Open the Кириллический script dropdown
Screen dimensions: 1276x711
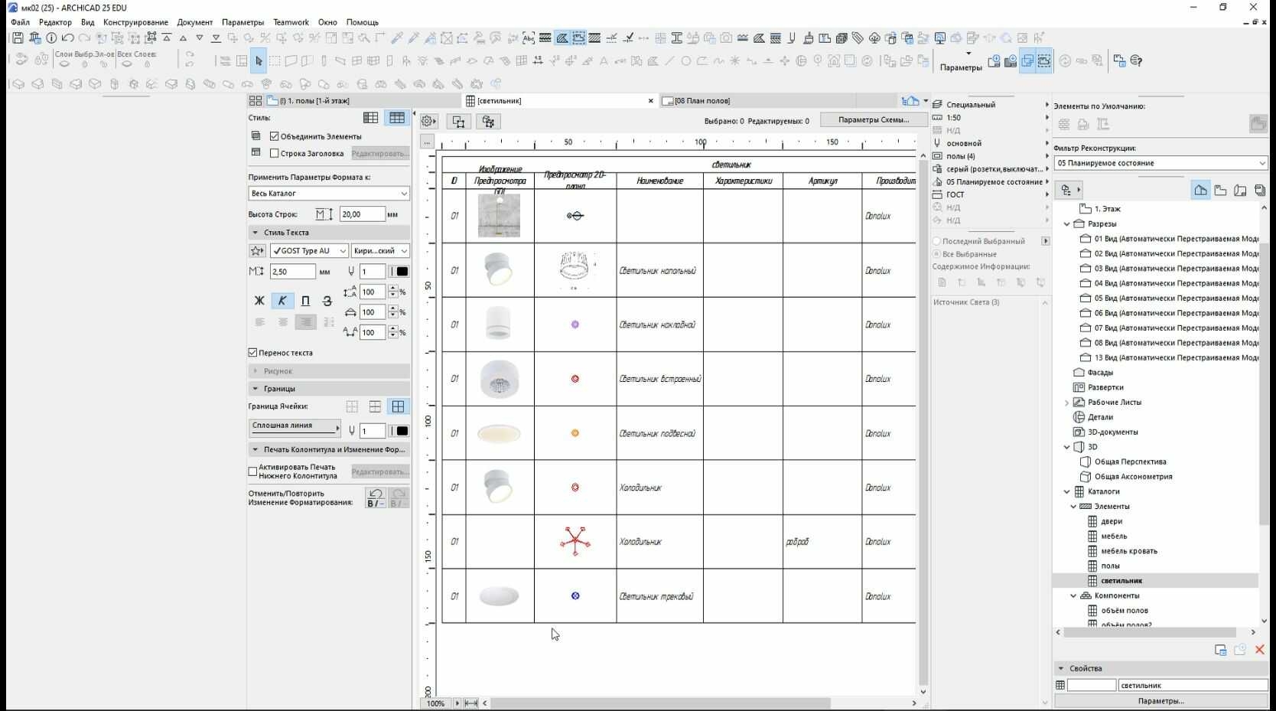tap(380, 250)
